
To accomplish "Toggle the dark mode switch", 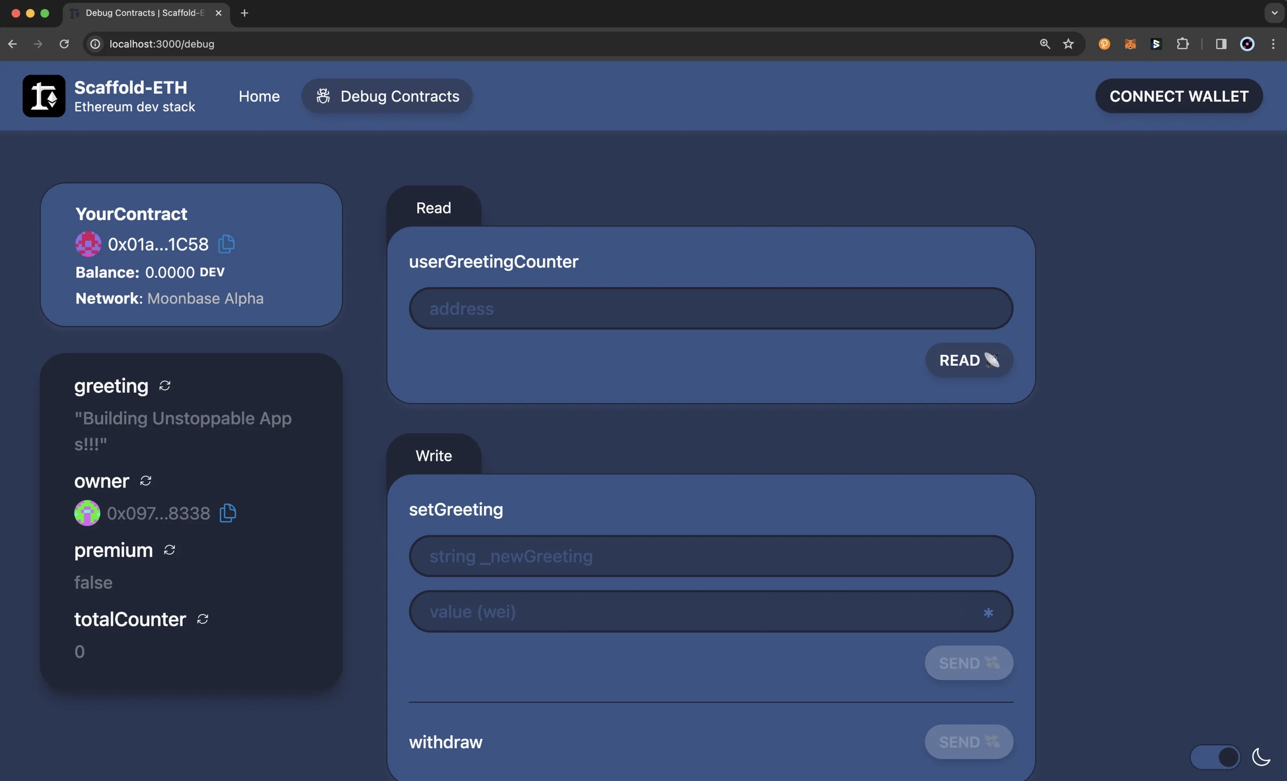I will click(x=1215, y=757).
